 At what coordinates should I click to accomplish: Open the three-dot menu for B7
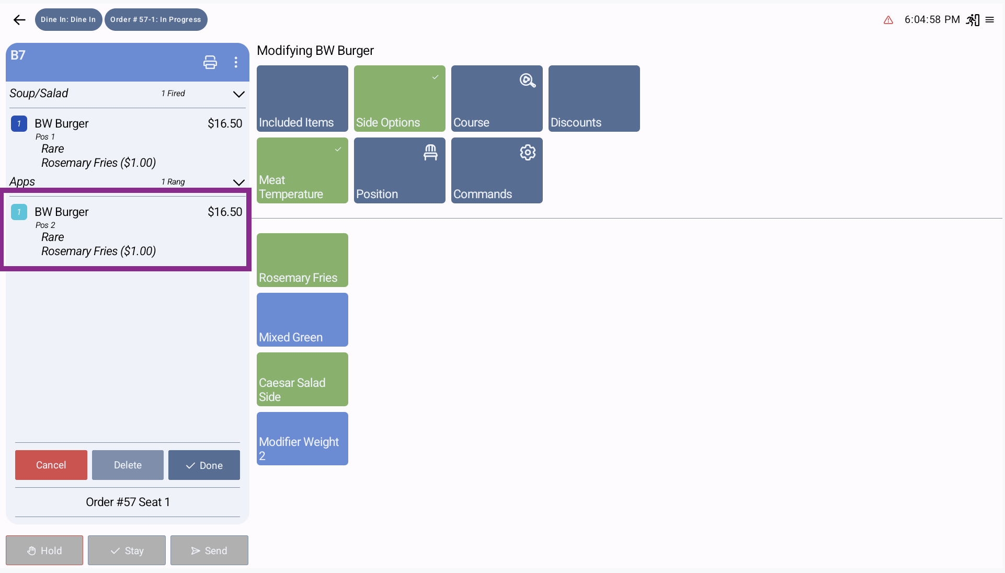(236, 62)
